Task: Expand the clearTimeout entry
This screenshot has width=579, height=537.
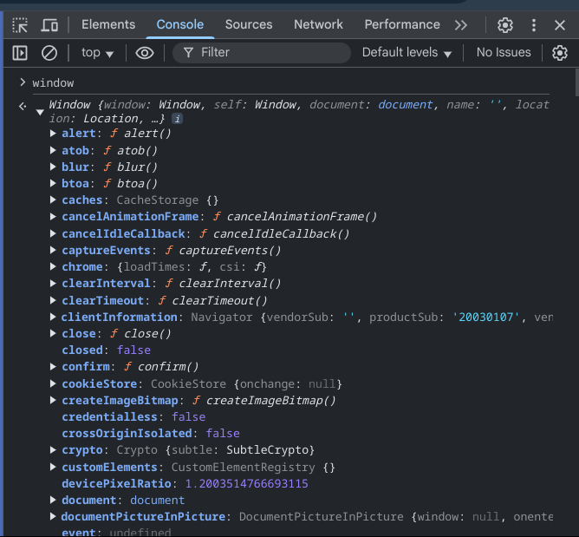Action: pos(53,300)
